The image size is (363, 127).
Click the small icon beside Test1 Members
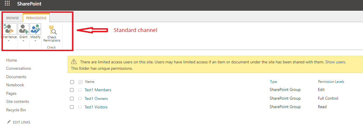[80, 90]
